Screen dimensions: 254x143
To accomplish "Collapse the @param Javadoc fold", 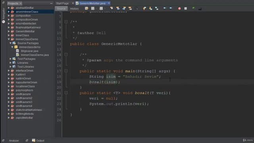I will pos(66,54).
